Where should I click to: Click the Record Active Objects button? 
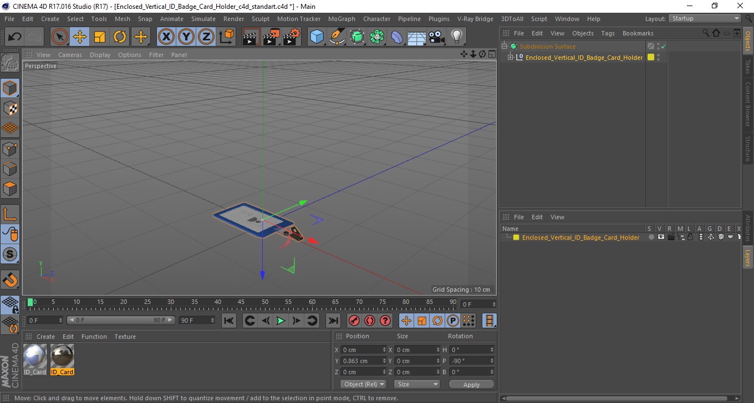(x=354, y=321)
